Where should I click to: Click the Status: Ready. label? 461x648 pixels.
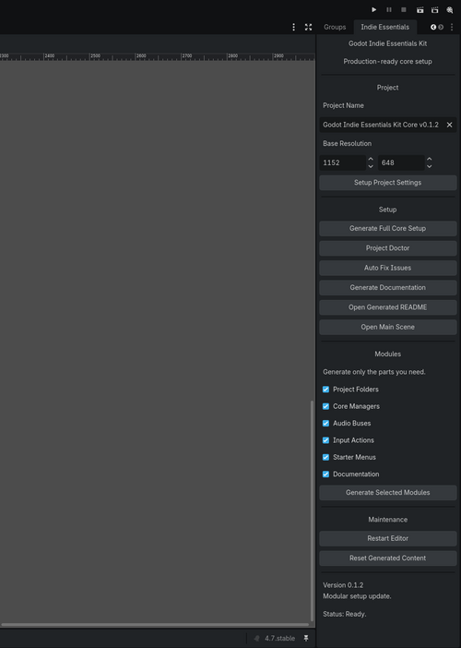point(345,614)
